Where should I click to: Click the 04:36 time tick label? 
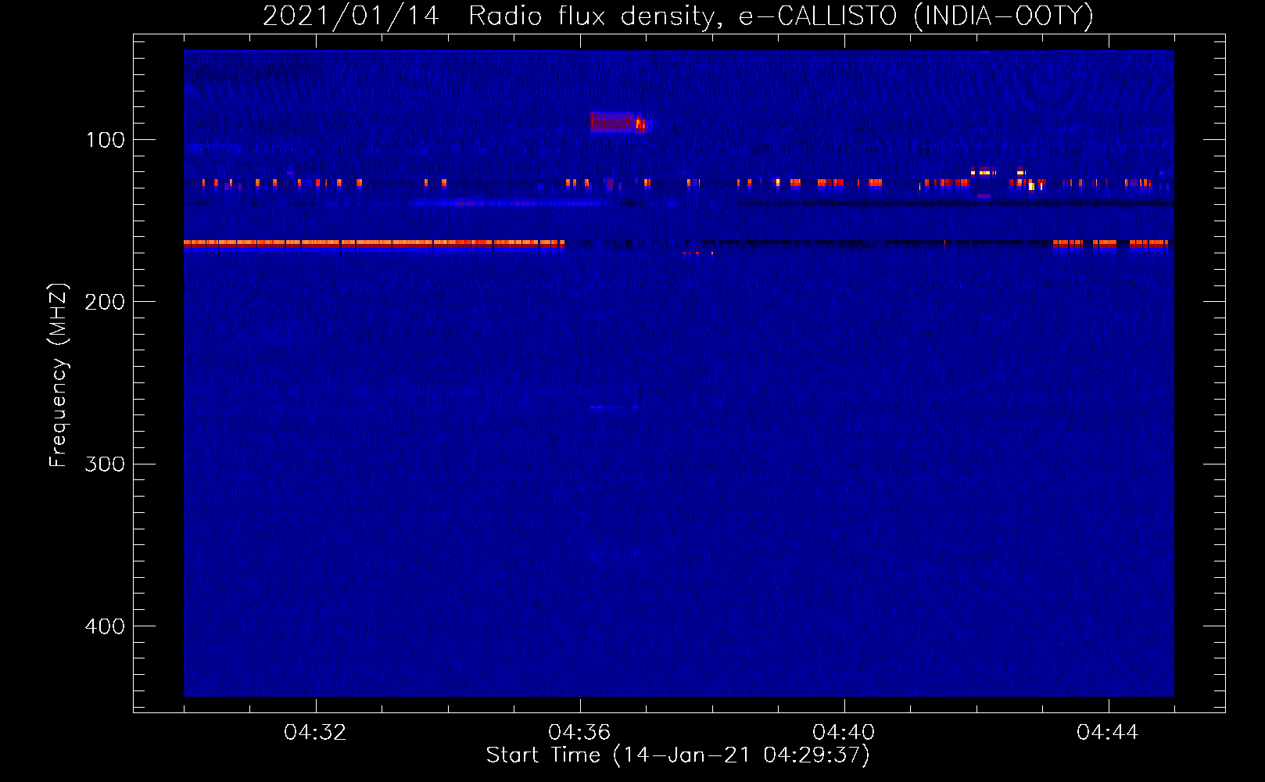579,733
